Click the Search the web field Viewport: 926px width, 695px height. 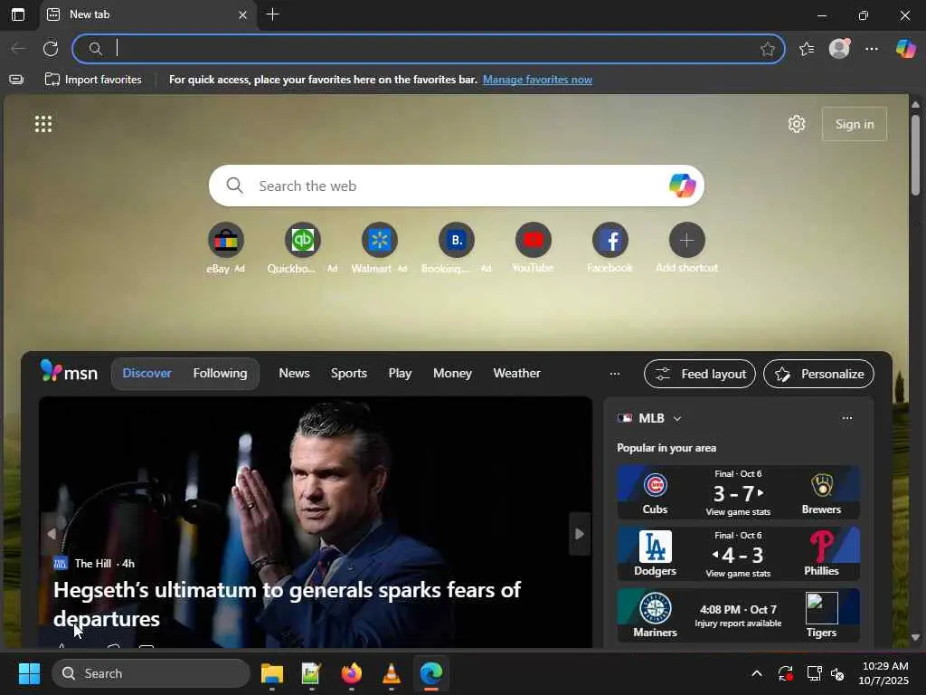pos(456,186)
